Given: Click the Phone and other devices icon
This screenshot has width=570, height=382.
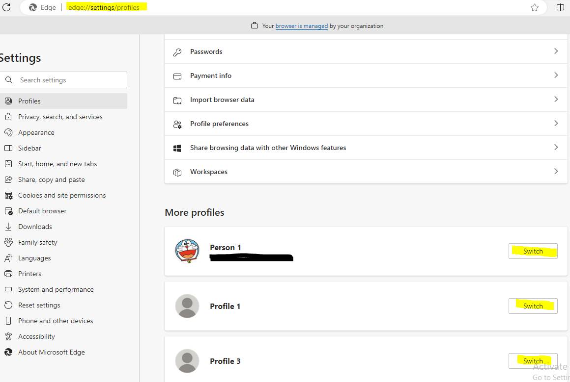Looking at the screenshot, I should [x=8, y=321].
